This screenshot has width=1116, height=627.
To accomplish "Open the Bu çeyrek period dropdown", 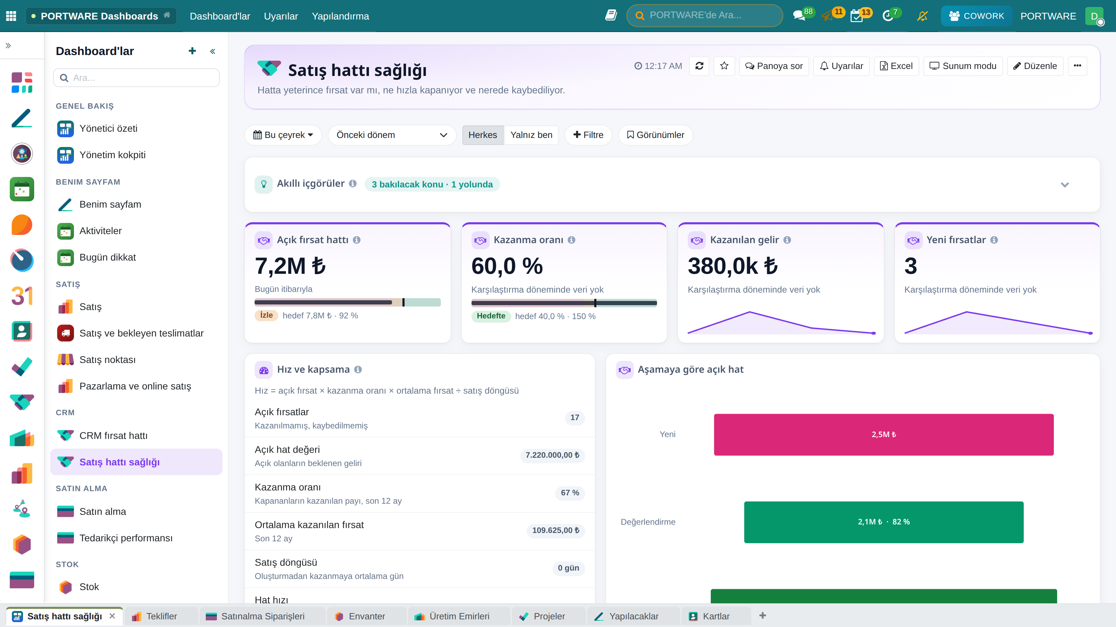I will click(283, 135).
